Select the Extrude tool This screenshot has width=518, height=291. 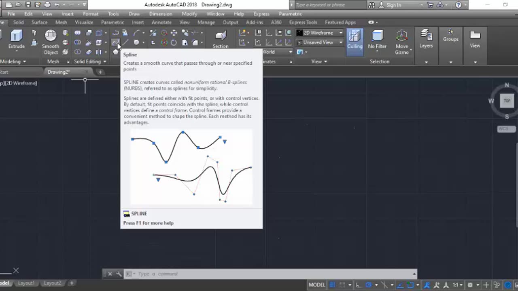click(x=16, y=40)
